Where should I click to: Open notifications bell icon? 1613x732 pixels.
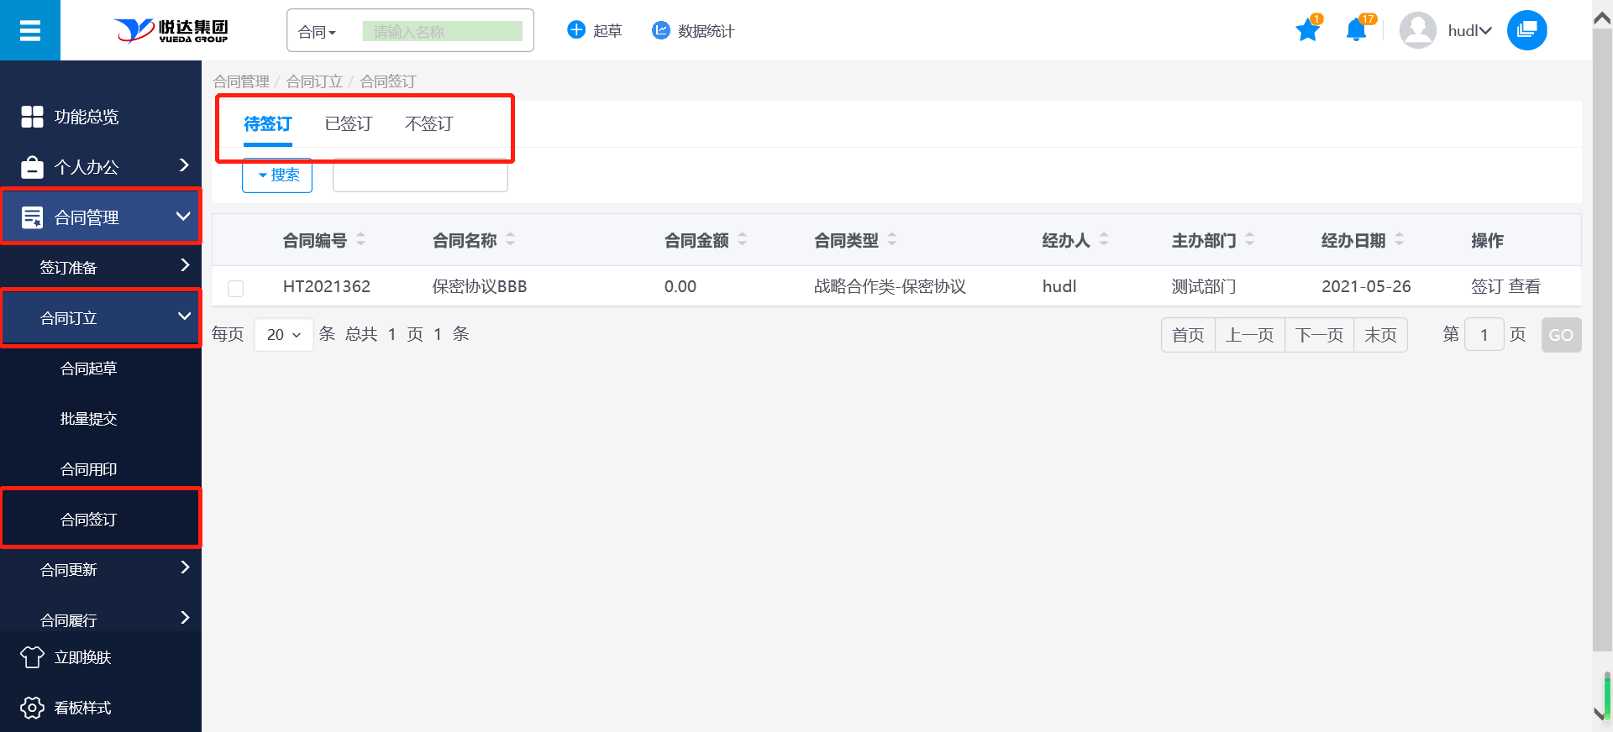point(1355,31)
